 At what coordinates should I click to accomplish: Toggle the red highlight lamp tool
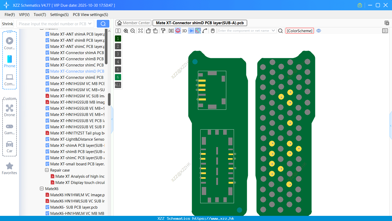tap(178, 31)
